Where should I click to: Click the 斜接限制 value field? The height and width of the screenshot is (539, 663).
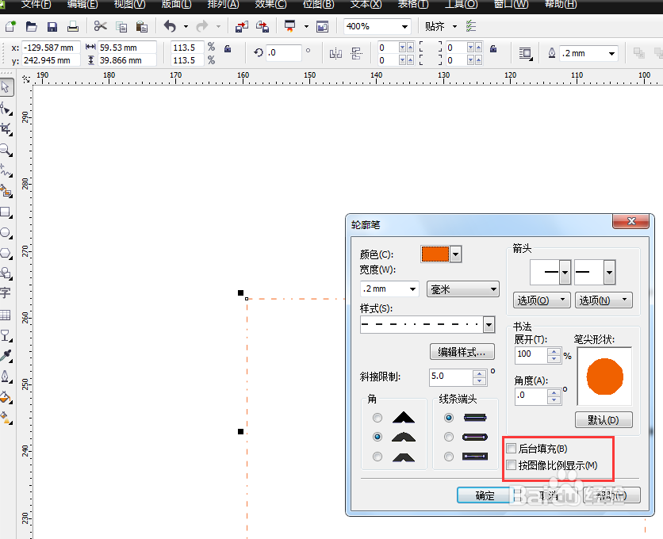tap(450, 377)
